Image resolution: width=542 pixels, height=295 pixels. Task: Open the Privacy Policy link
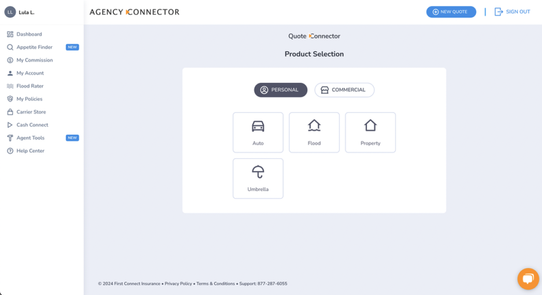[178, 284]
